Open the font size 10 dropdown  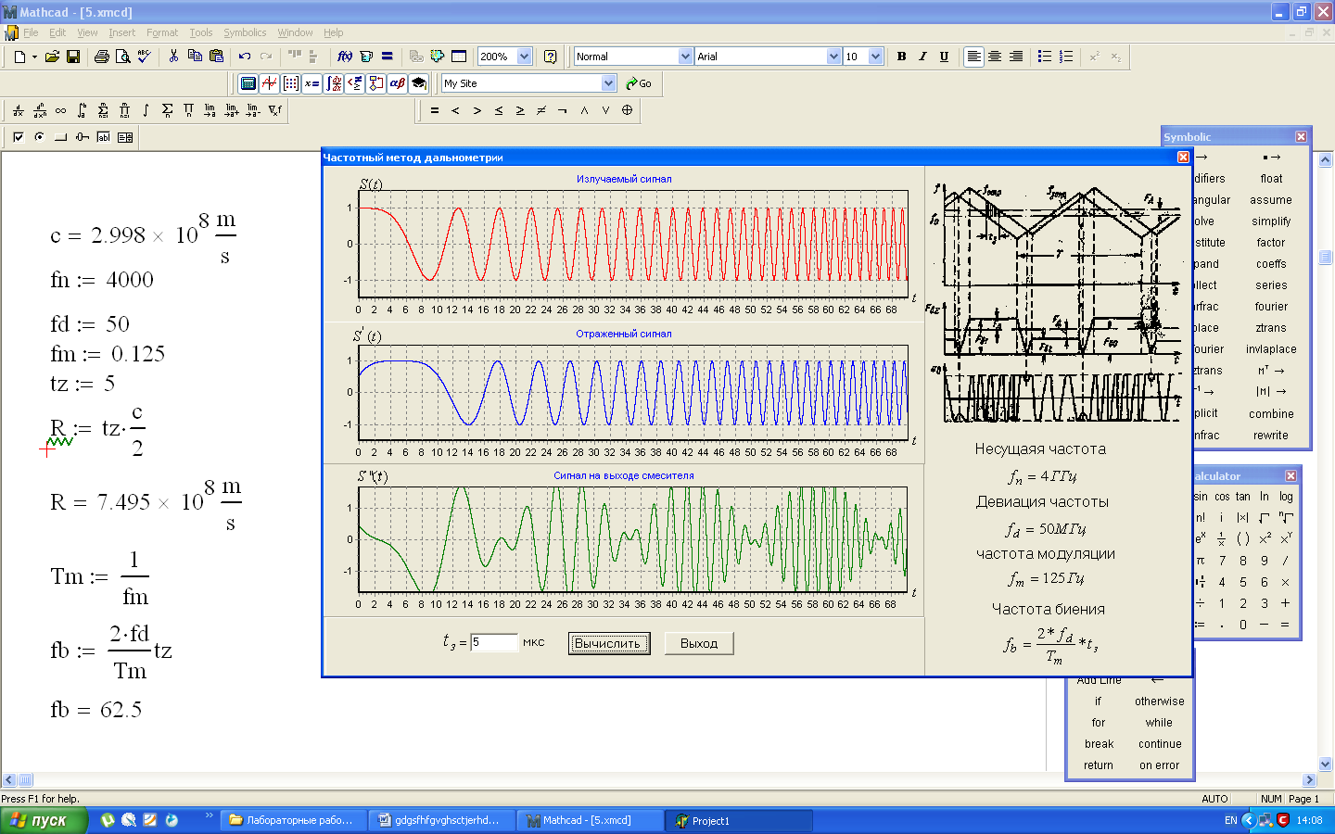point(875,57)
